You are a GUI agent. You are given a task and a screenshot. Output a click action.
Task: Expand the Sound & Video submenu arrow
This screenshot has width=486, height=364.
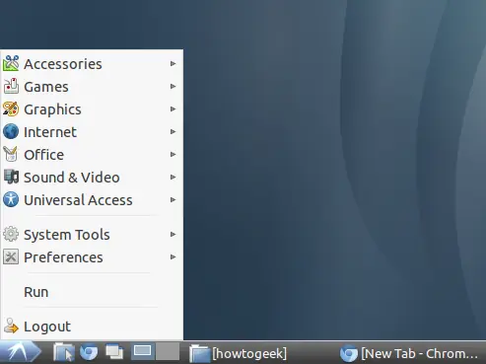click(174, 177)
